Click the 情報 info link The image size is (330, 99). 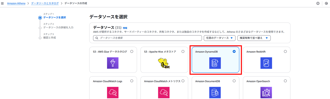tap(125, 28)
